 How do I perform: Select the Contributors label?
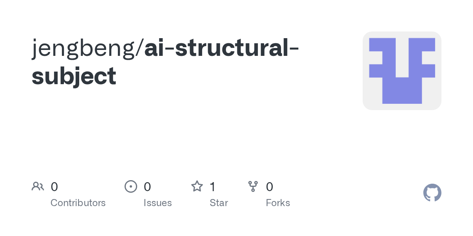78,203
